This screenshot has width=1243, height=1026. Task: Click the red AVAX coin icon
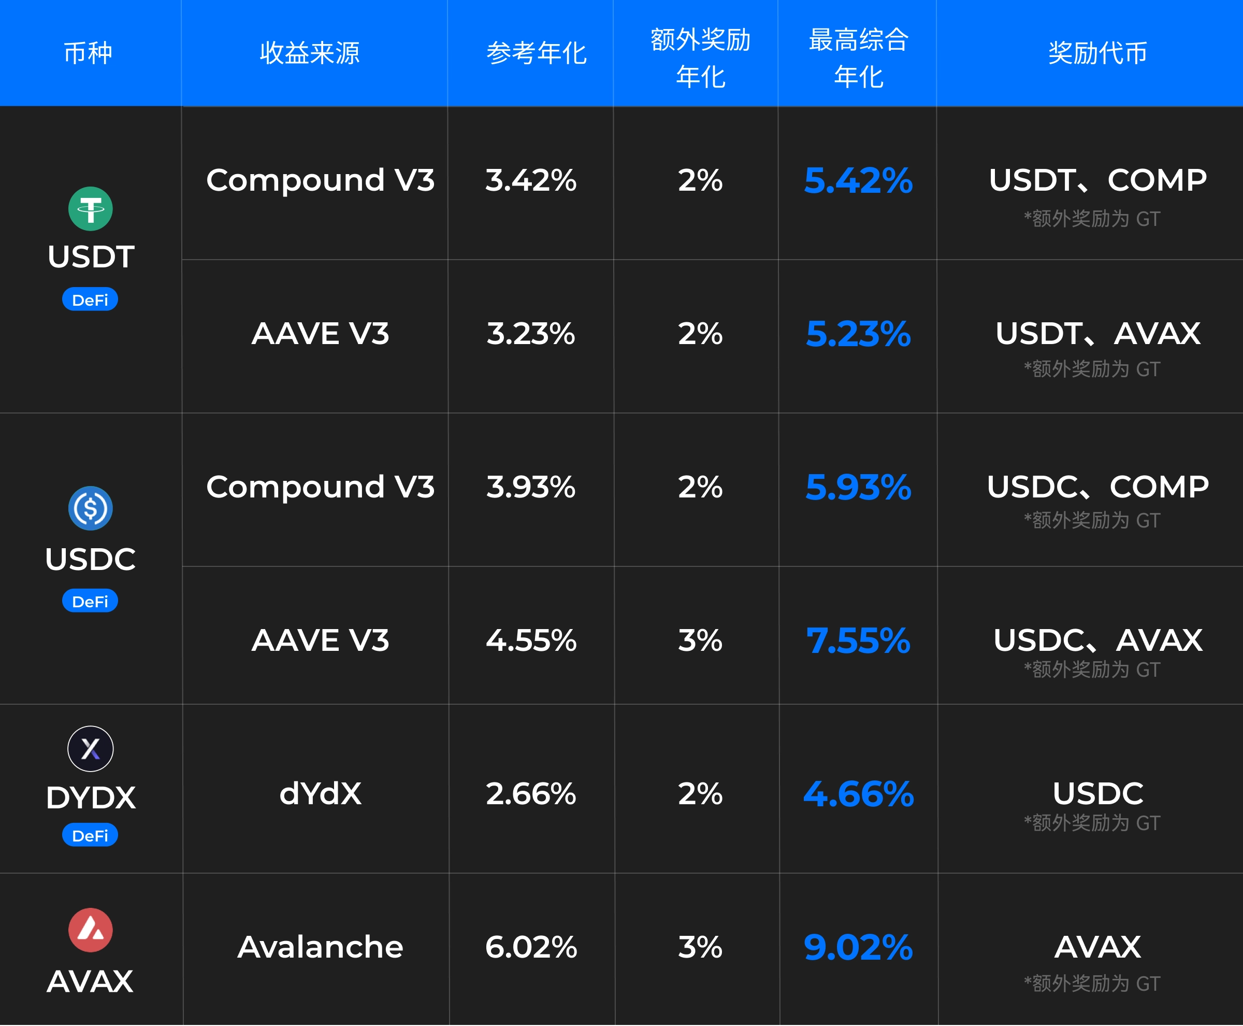[x=91, y=930]
